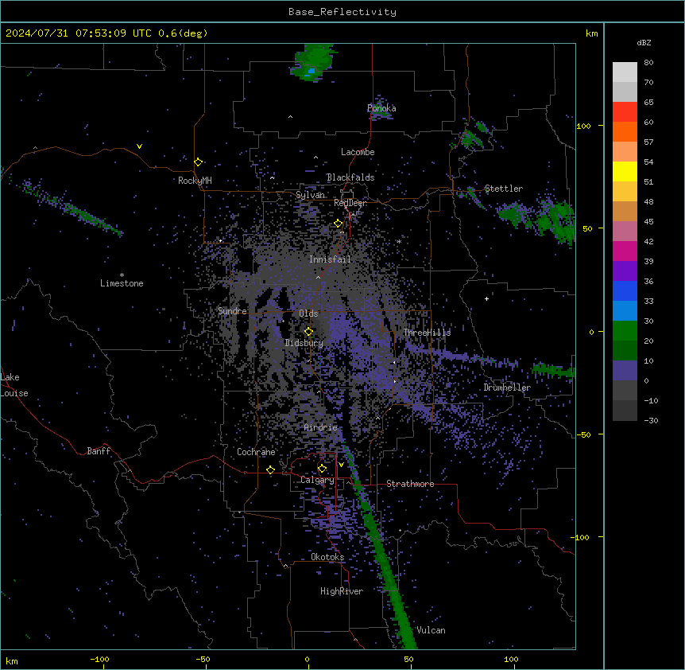The image size is (685, 670).
Task: Click the yellow diamond marker under Cochrane
Action: click(x=270, y=470)
